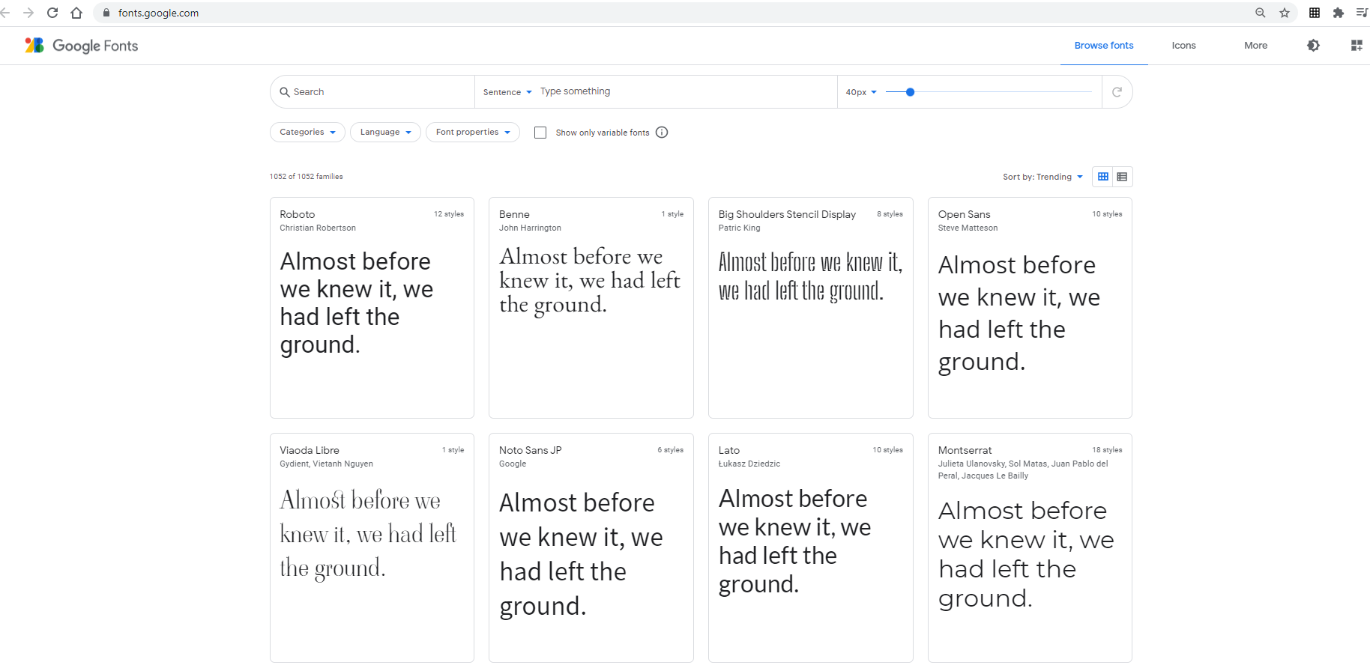The width and height of the screenshot is (1370, 671).
Task: Open the Language filter dropdown
Action: (385, 133)
